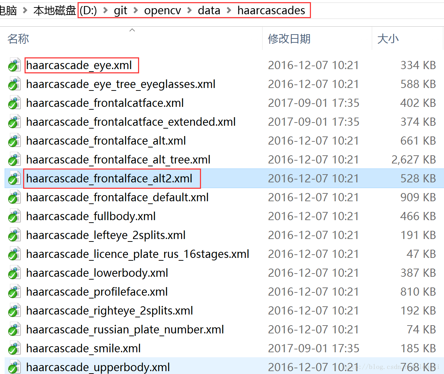Select file name haarcascade_frontalface_default.xml

117,197
